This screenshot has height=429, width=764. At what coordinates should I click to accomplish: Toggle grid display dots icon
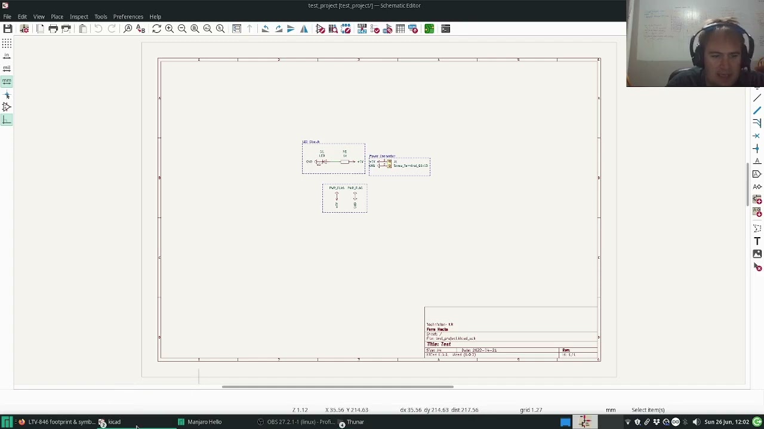tap(7, 43)
